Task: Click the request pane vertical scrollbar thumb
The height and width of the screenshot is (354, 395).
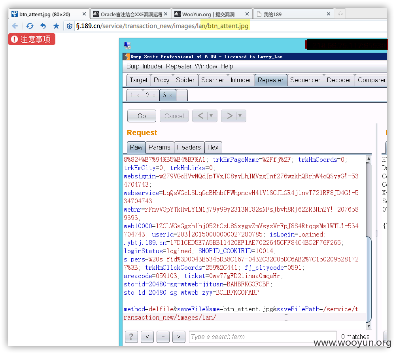Action: point(369,279)
